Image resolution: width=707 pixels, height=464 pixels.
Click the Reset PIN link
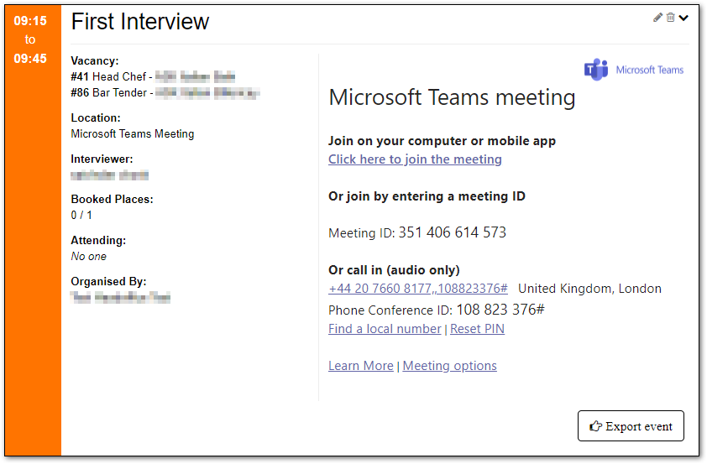click(477, 329)
